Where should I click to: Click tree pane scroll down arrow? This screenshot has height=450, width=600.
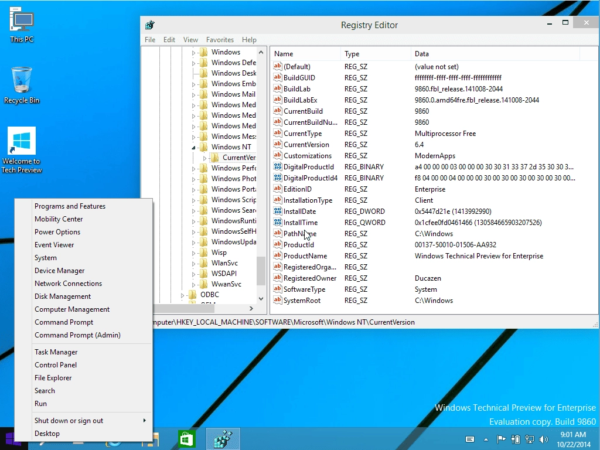pyautogui.click(x=261, y=299)
